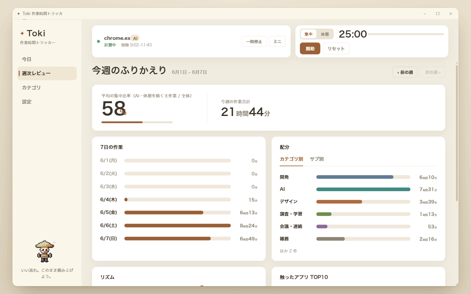
Task: Open カテゴリ in the sidebar
Action: (47, 88)
